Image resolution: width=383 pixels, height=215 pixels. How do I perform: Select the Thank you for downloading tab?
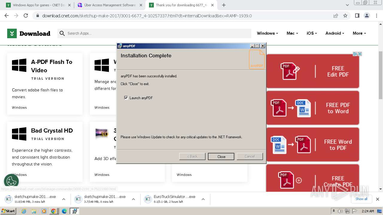pos(181,5)
